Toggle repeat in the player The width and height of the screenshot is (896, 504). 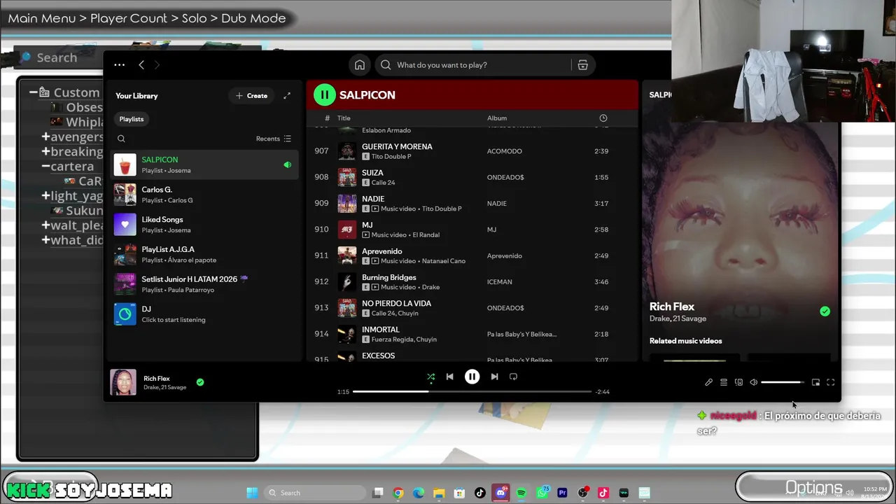513,377
